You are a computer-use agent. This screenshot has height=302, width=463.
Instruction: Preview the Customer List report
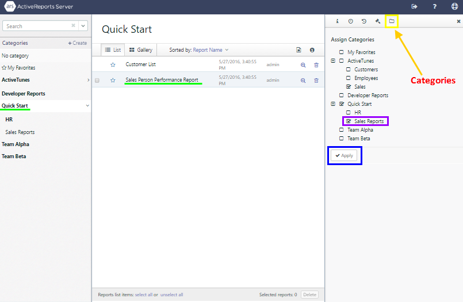(303, 65)
